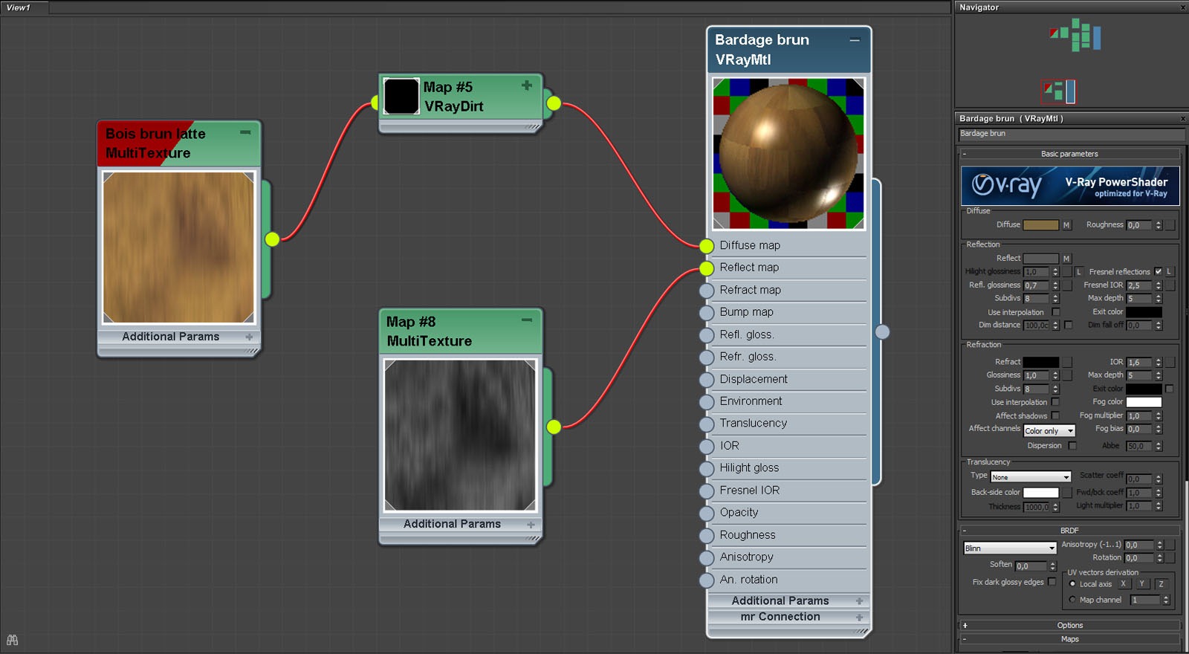Image resolution: width=1189 pixels, height=654 pixels.
Task: Open the Diffuse color swatch
Action: 1041,225
